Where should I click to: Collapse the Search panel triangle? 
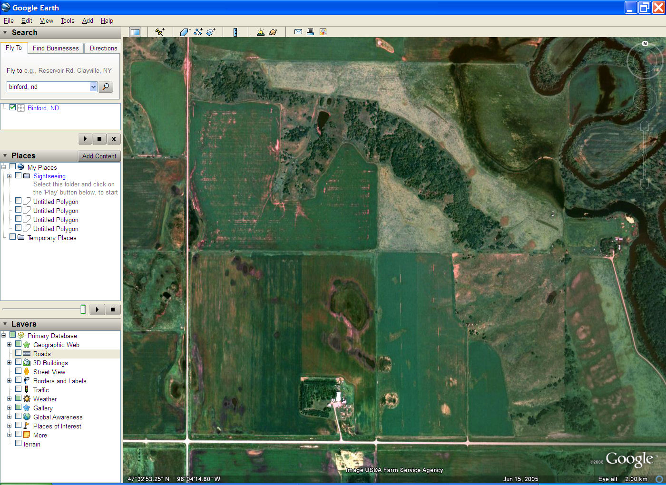5,32
